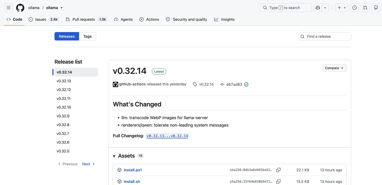Copy the install.ps1 sha256 checksum
Viewport: 382px width, 185px height.
point(278,170)
